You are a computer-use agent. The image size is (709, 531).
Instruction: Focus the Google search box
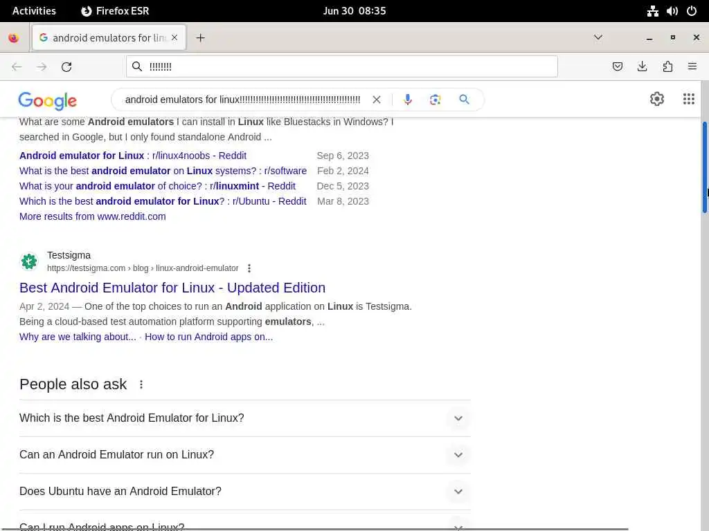(x=243, y=100)
